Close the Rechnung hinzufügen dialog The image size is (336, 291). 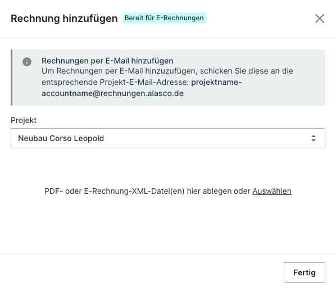(320, 19)
